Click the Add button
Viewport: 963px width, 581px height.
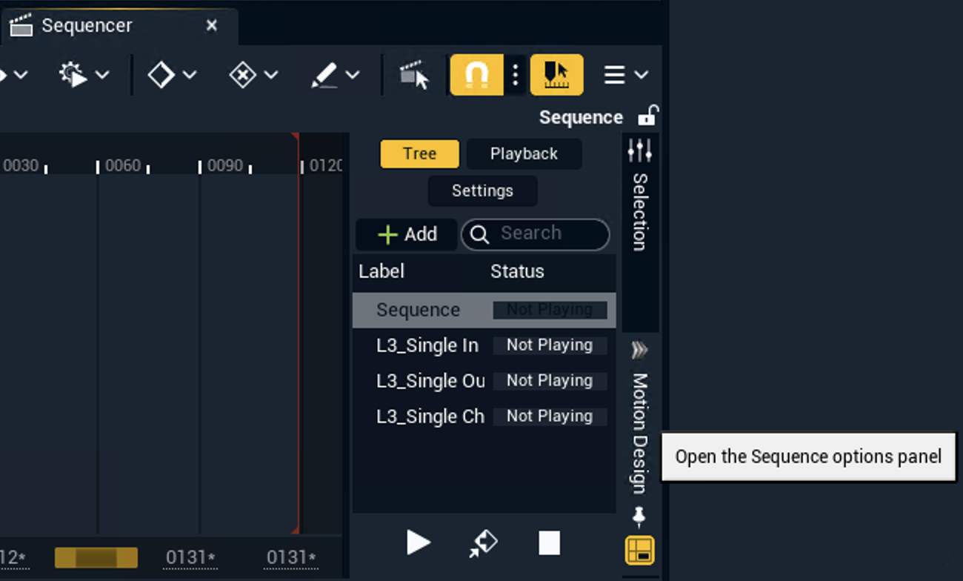coord(407,234)
